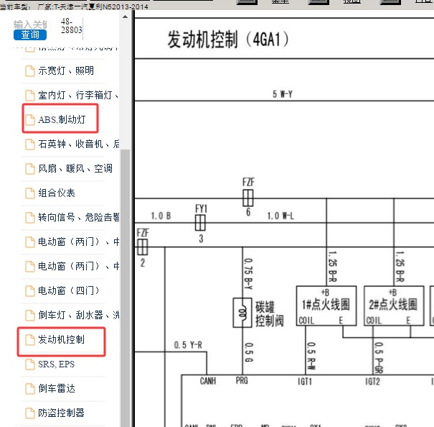Click the page icon beside 发动机控制

point(30,340)
